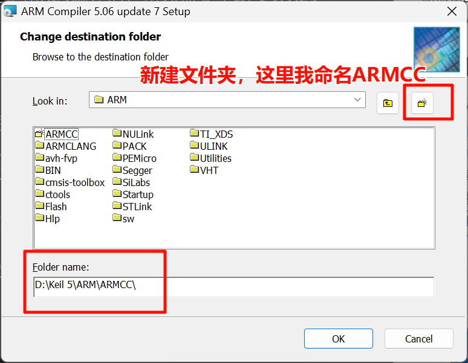Select the PACK folder

click(129, 146)
